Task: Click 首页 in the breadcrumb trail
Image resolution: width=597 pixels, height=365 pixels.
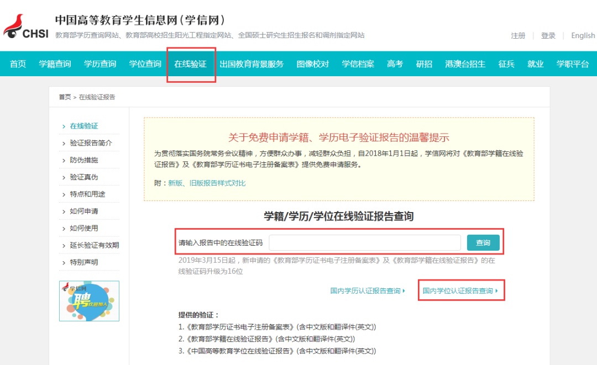Action: [x=65, y=97]
